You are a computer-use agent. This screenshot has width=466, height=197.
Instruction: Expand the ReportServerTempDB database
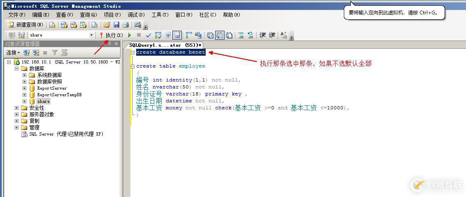pos(24,95)
